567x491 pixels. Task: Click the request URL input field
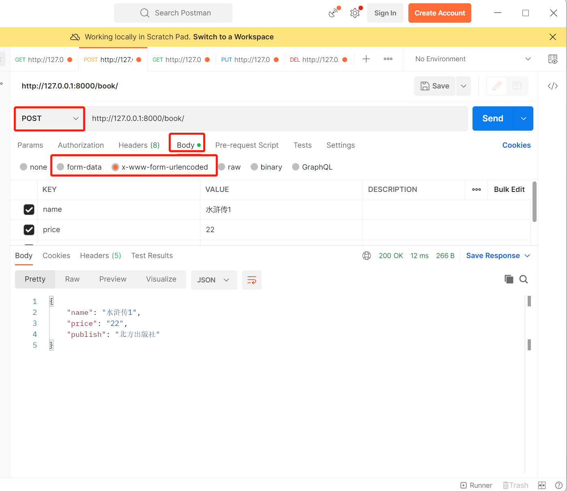point(277,118)
